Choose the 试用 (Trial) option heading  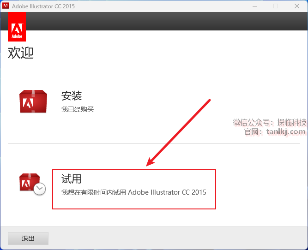[72, 179]
